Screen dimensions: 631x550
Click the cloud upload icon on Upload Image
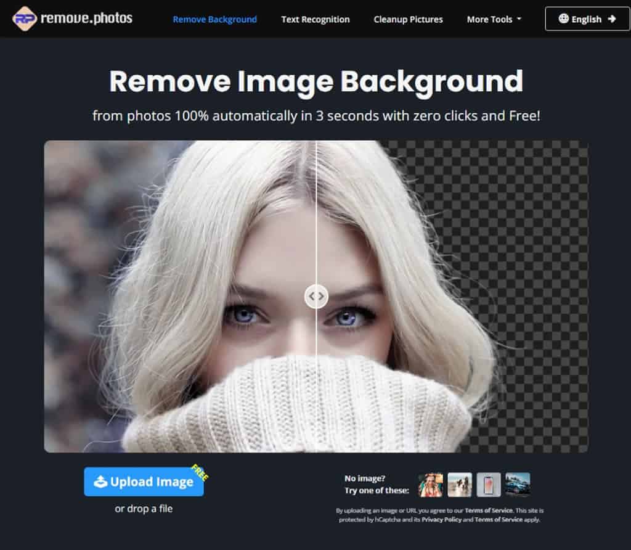pyautogui.click(x=100, y=482)
